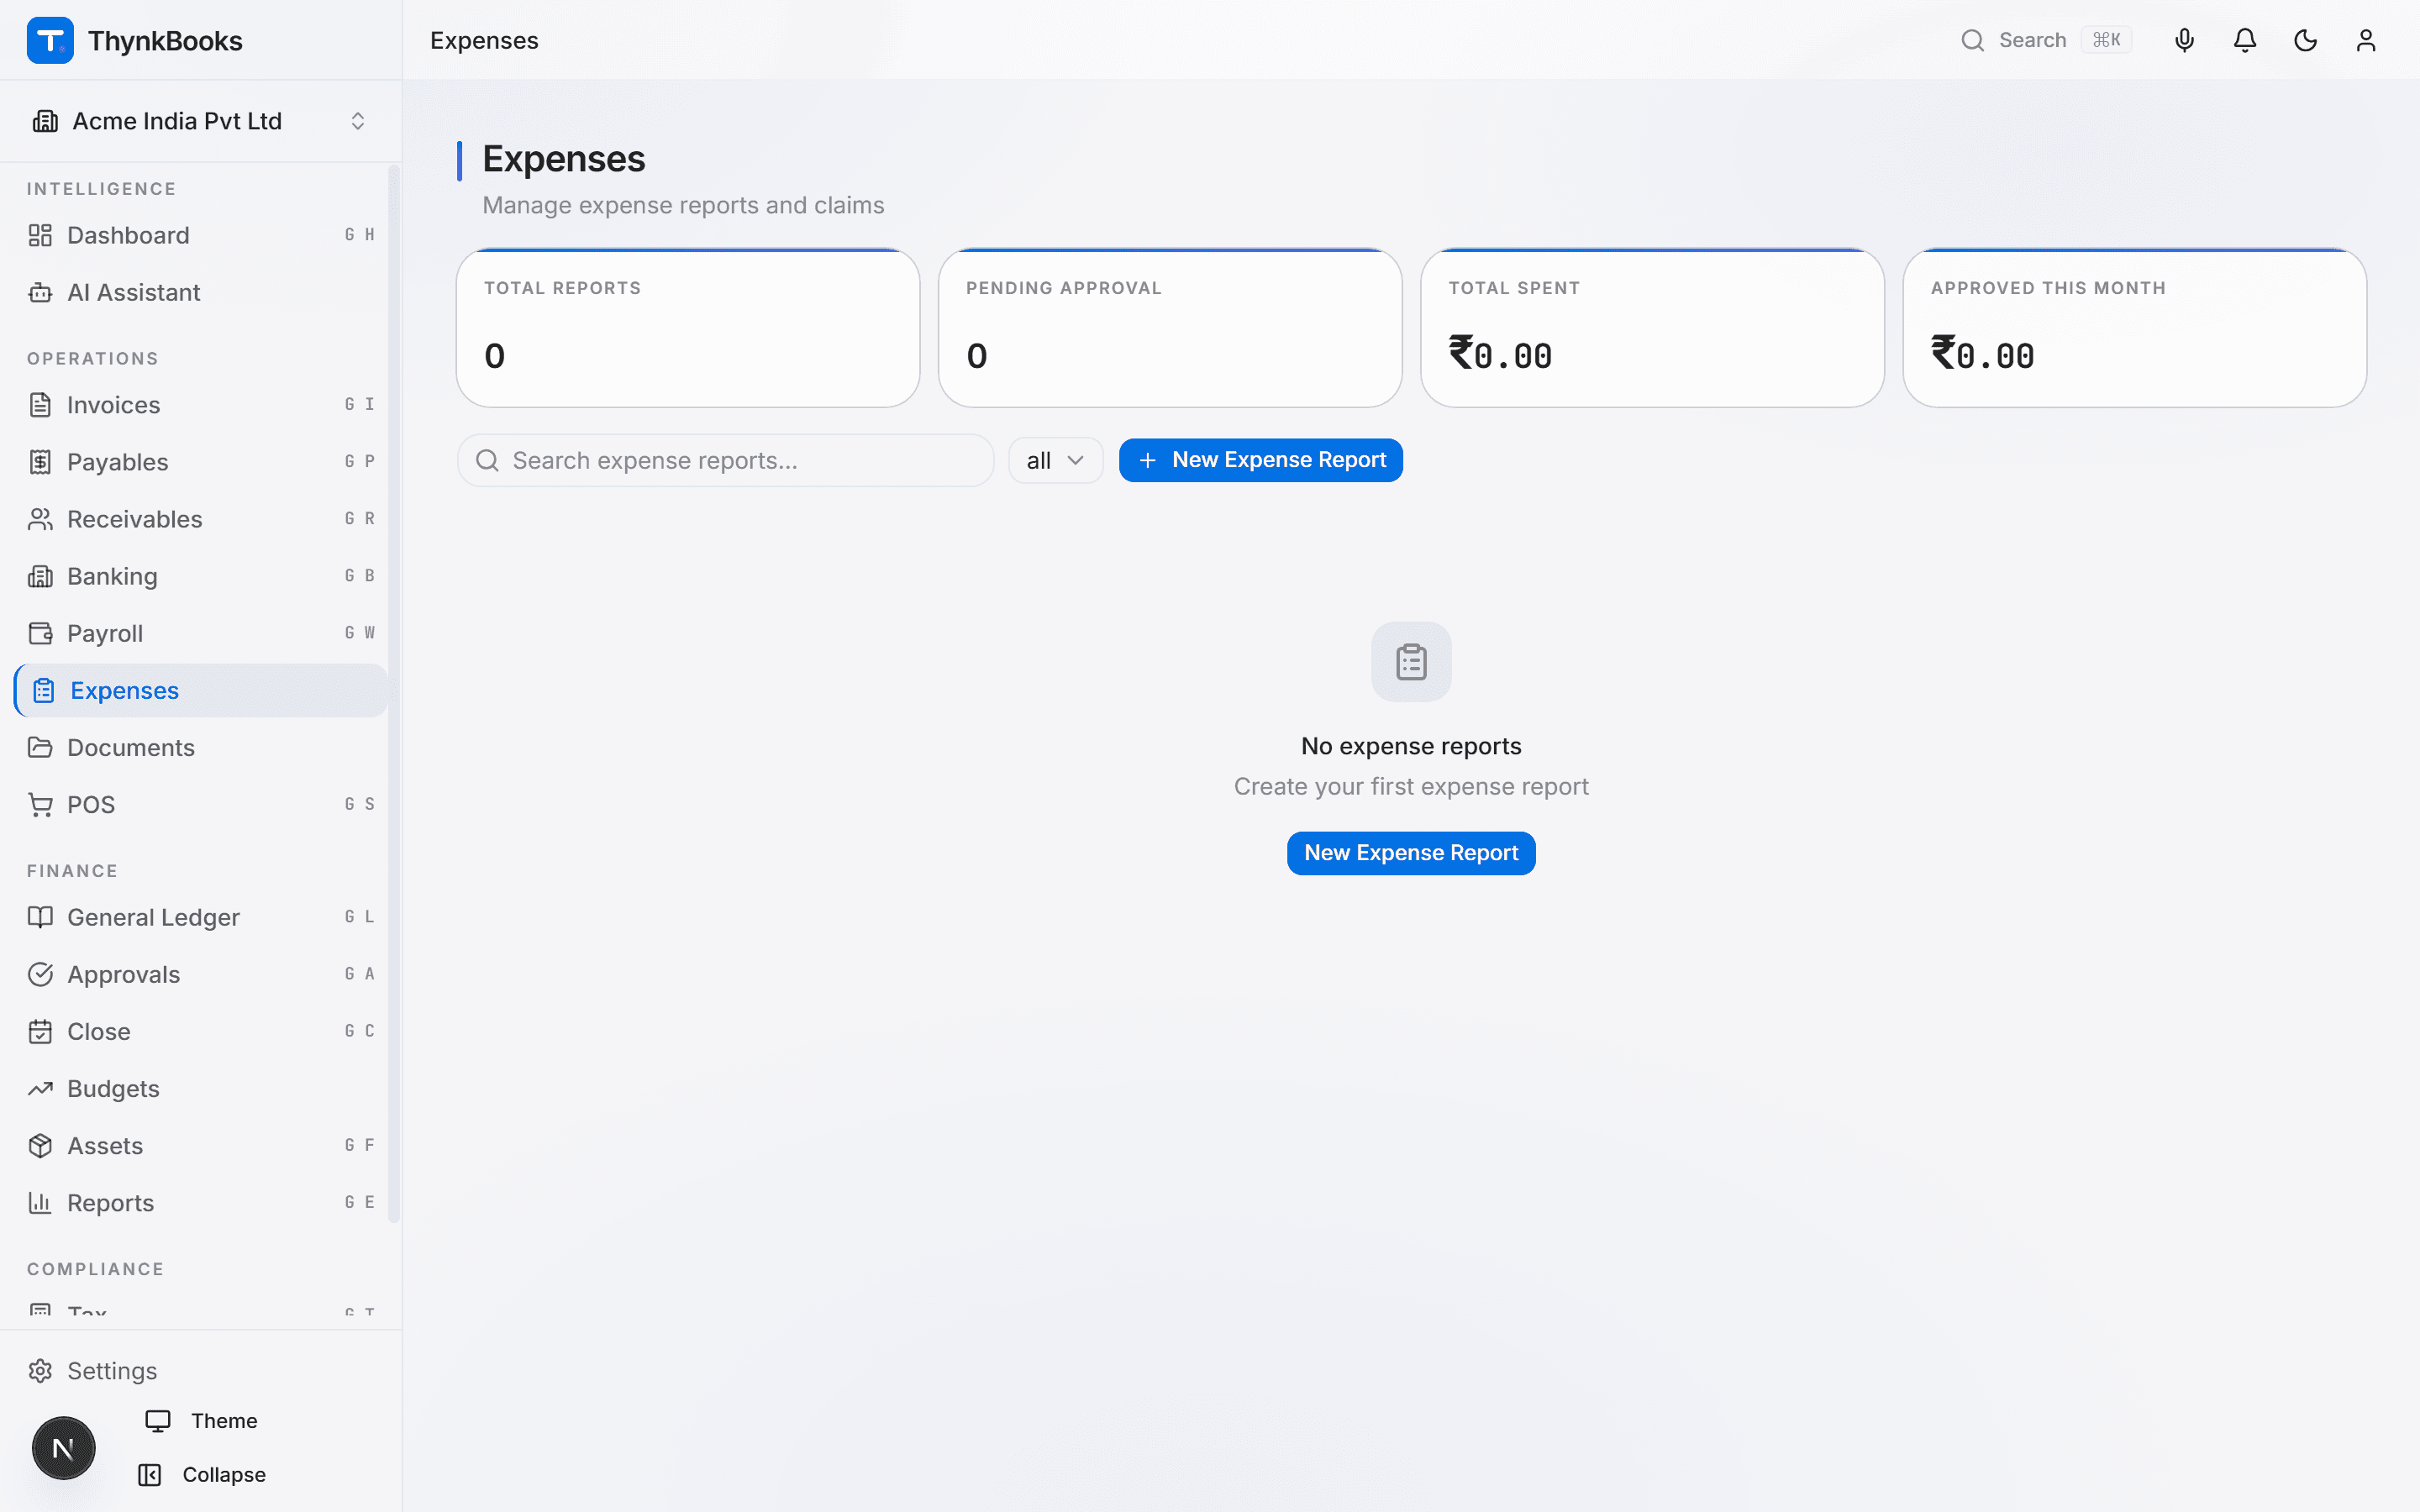
Task: Click the Payroll label in sidebar
Action: pyautogui.click(x=105, y=633)
